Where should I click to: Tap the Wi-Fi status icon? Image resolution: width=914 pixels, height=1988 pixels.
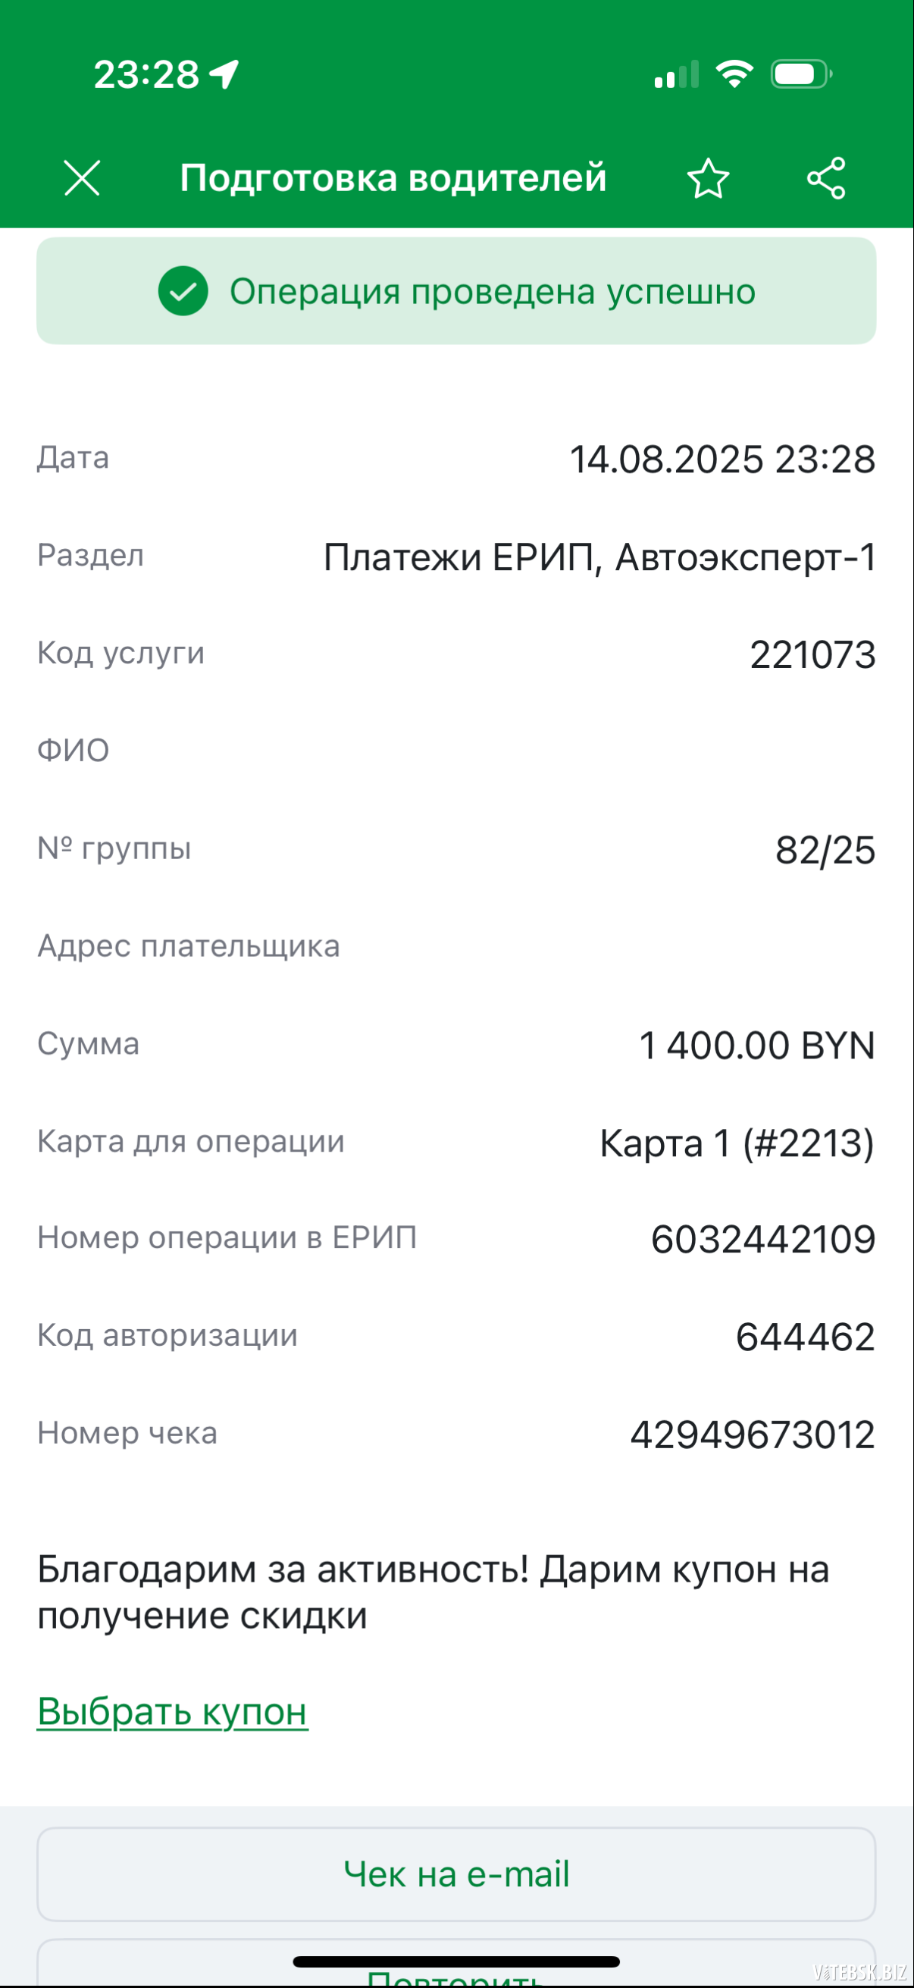click(x=734, y=74)
